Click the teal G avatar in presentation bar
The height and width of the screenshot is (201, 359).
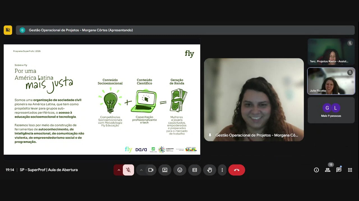coord(22,30)
